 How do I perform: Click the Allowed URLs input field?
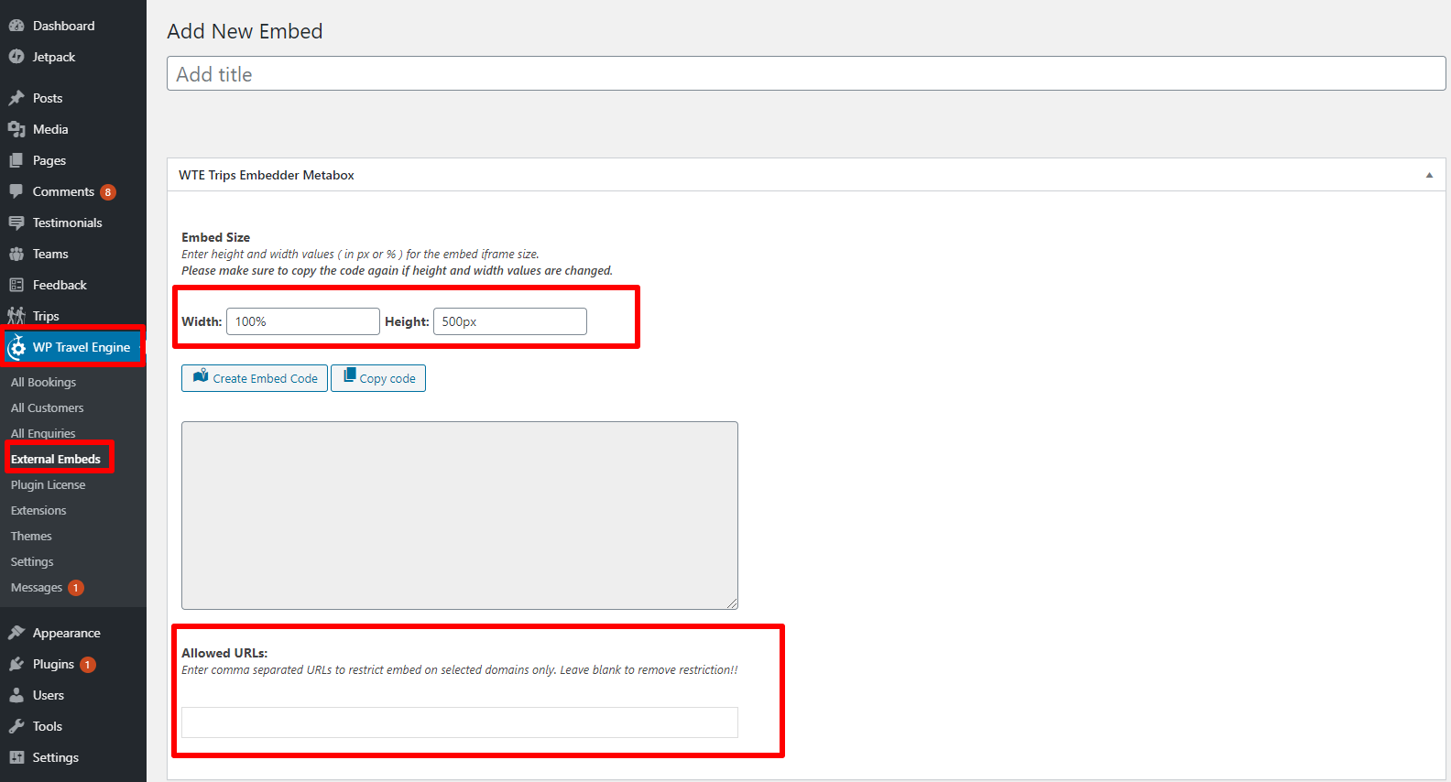(x=460, y=722)
